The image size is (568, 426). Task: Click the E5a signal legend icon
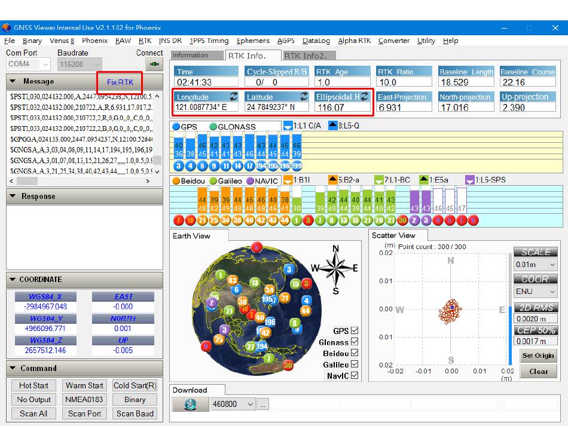pos(423,180)
